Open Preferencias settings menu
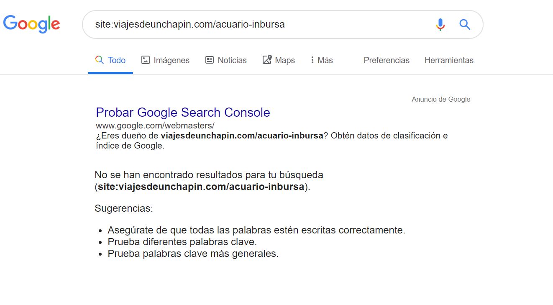 [387, 60]
